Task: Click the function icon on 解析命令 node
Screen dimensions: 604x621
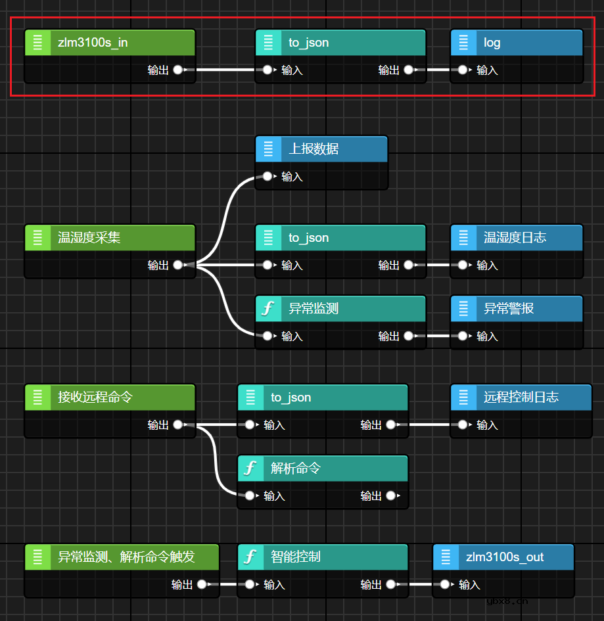Action: [x=250, y=469]
